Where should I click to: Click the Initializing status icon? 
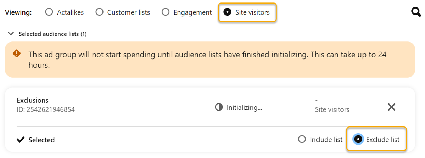pyautogui.click(x=219, y=107)
